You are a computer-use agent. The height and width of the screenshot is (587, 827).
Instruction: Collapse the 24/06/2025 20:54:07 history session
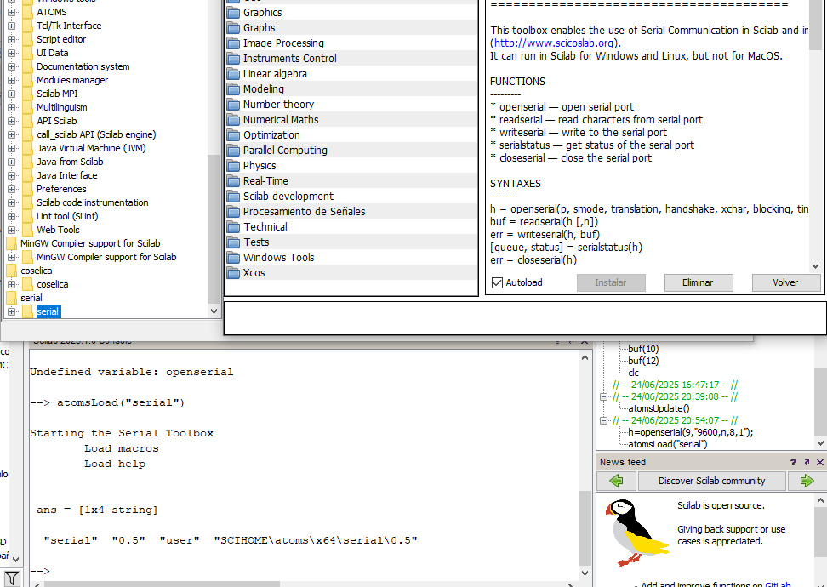[x=603, y=420]
